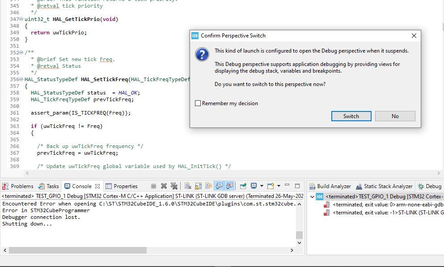The height and width of the screenshot is (267, 444).
Task: Click editor horizontal scroll left arrow
Action: (x=27, y=173)
